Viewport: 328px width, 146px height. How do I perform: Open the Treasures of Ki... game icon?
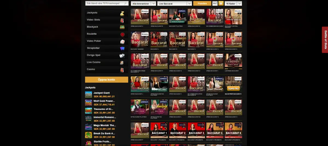coord(89,110)
